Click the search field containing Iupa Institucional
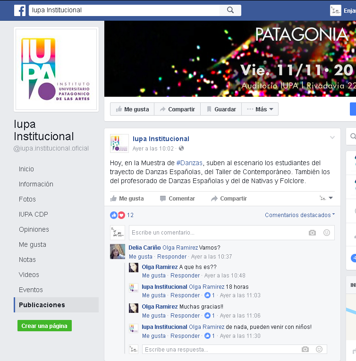 click(x=124, y=10)
